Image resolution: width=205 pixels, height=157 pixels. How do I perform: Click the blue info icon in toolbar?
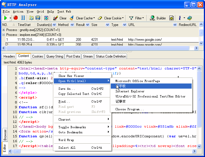tap(180, 18)
